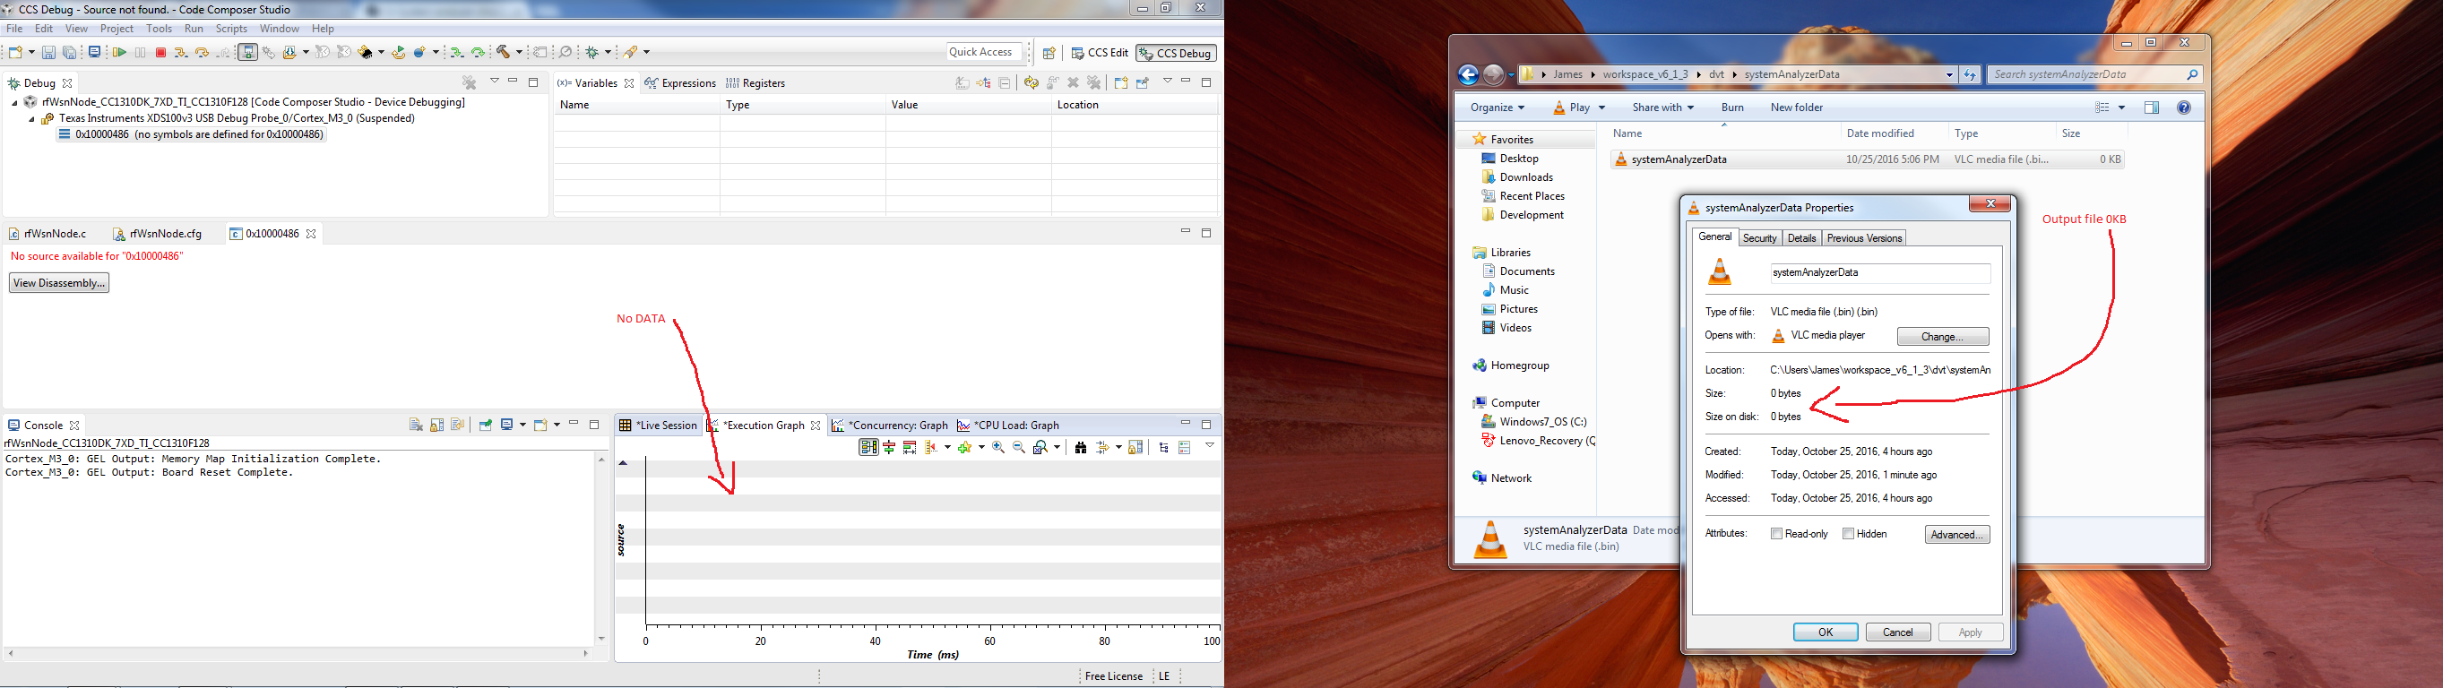Click the Collapse All icon in Variables view

[1005, 83]
